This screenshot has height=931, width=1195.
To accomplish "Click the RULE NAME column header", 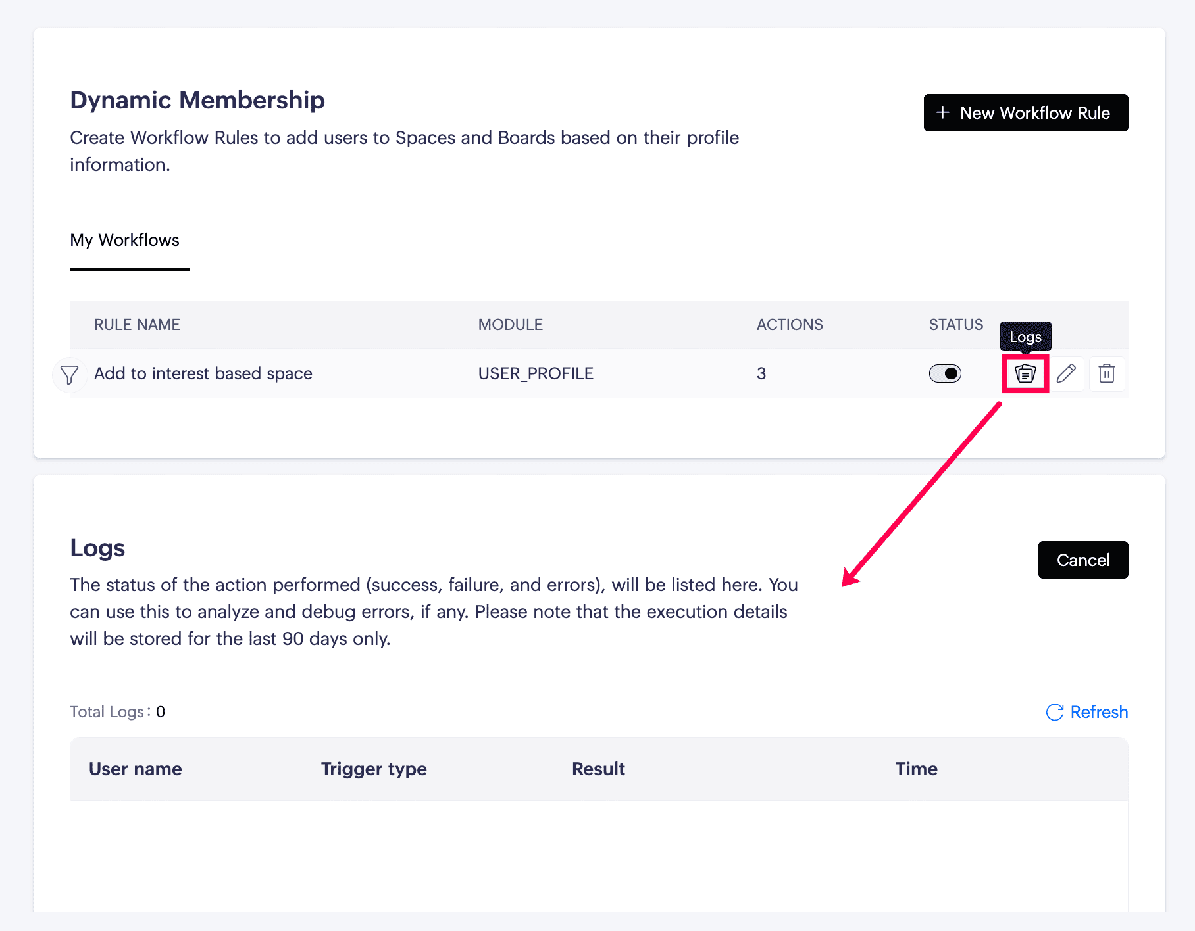I will click(137, 325).
